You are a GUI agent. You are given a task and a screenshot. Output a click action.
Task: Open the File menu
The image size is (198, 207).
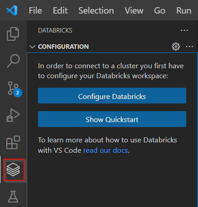(x=35, y=10)
